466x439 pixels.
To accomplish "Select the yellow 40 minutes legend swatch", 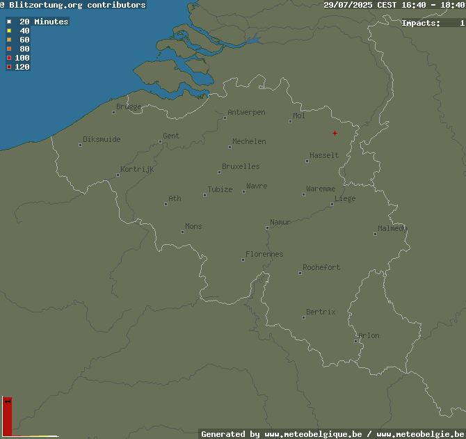I will [9, 31].
